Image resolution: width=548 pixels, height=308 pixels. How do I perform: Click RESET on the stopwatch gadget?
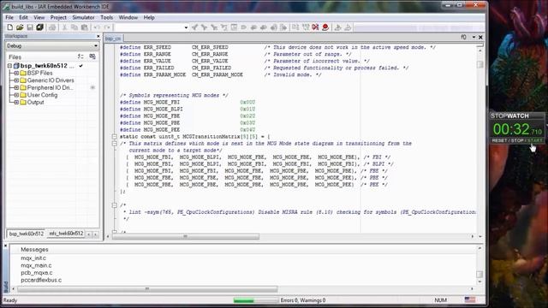499,140
